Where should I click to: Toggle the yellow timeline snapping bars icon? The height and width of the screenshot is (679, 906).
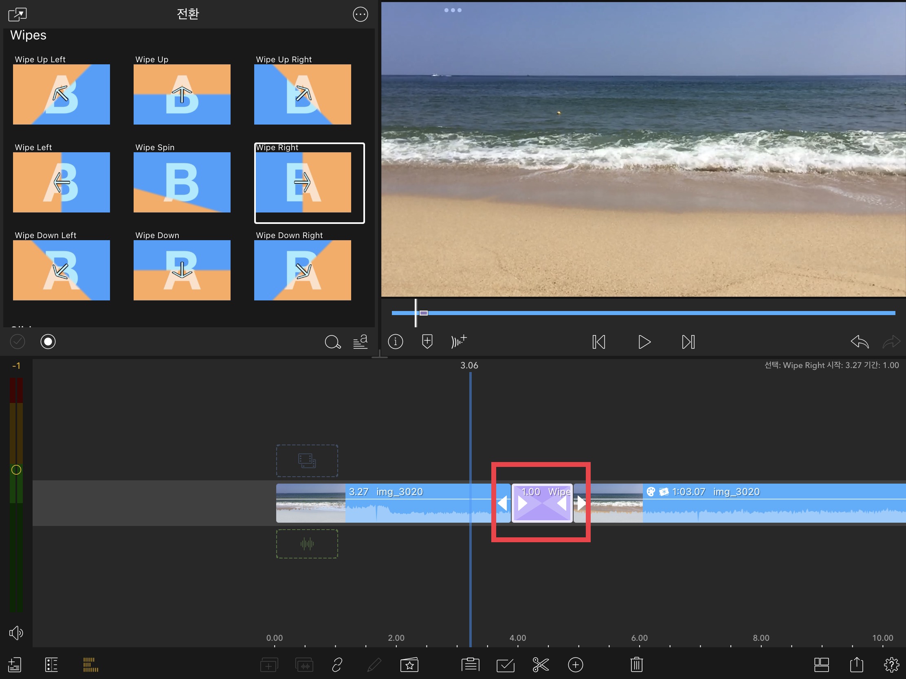pos(90,665)
